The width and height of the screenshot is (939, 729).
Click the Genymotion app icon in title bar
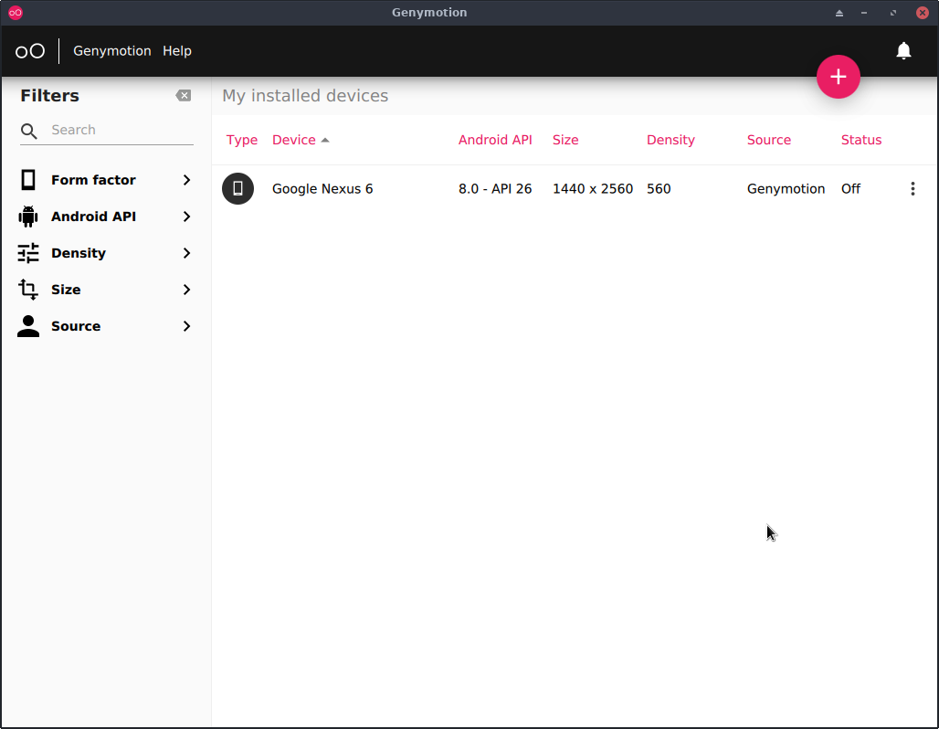(x=16, y=13)
